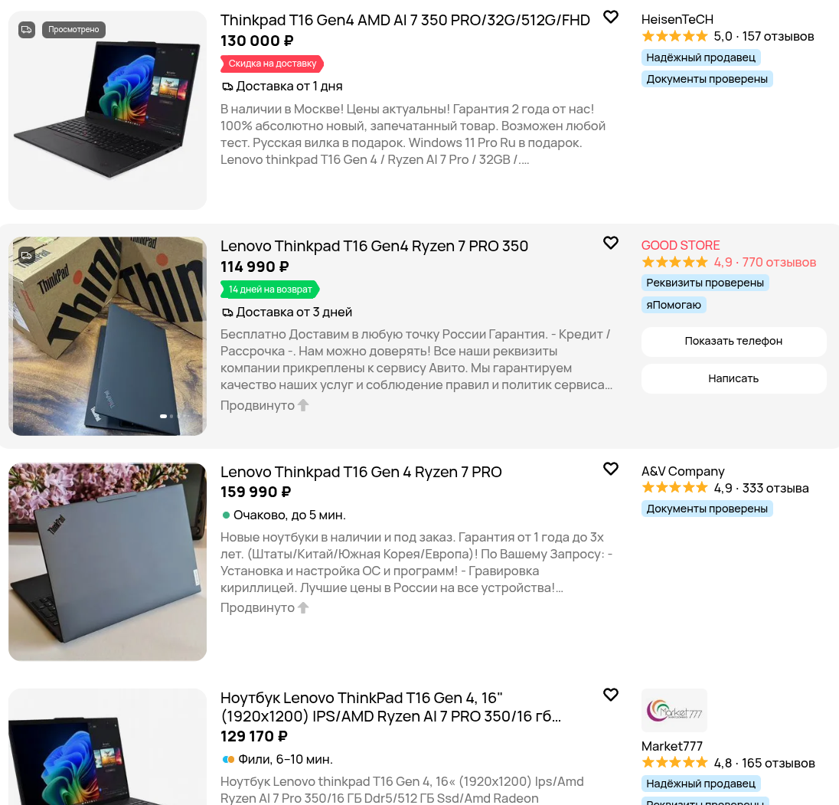Add Thinkpad T16 130 000 ₽ listing to favorites

pos(611,17)
